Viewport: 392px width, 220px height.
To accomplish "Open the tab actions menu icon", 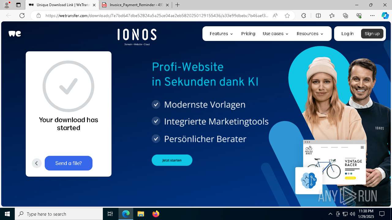I will pyautogui.click(x=18, y=5).
